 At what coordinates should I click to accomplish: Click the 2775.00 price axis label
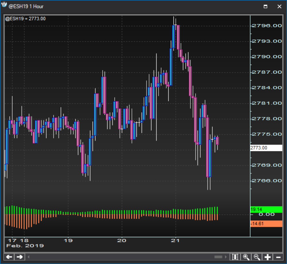point(267,134)
